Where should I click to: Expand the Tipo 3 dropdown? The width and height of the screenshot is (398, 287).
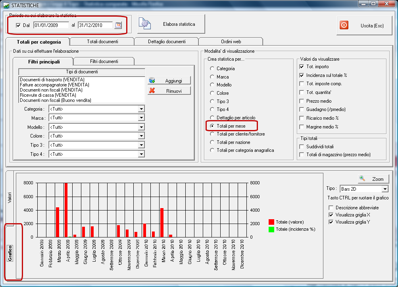141,145
